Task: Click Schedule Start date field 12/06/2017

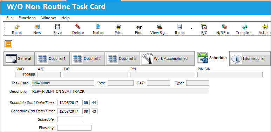Action: pos(69,103)
